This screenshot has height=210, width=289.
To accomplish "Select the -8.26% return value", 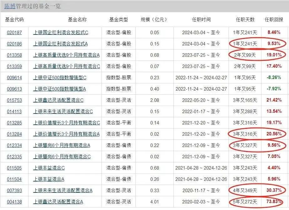I will click(x=274, y=77).
